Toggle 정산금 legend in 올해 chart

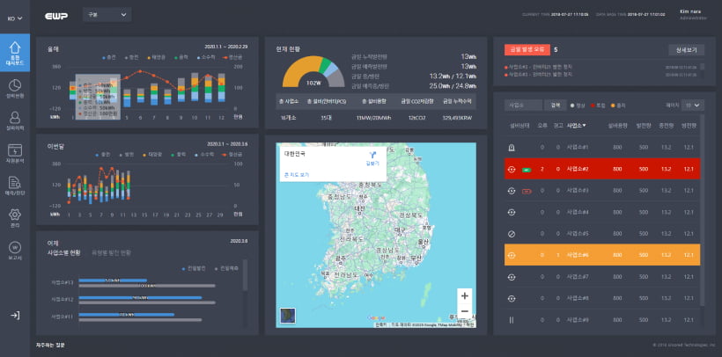232,57
